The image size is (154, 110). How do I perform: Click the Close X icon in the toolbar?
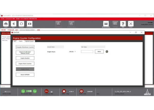[131, 24]
